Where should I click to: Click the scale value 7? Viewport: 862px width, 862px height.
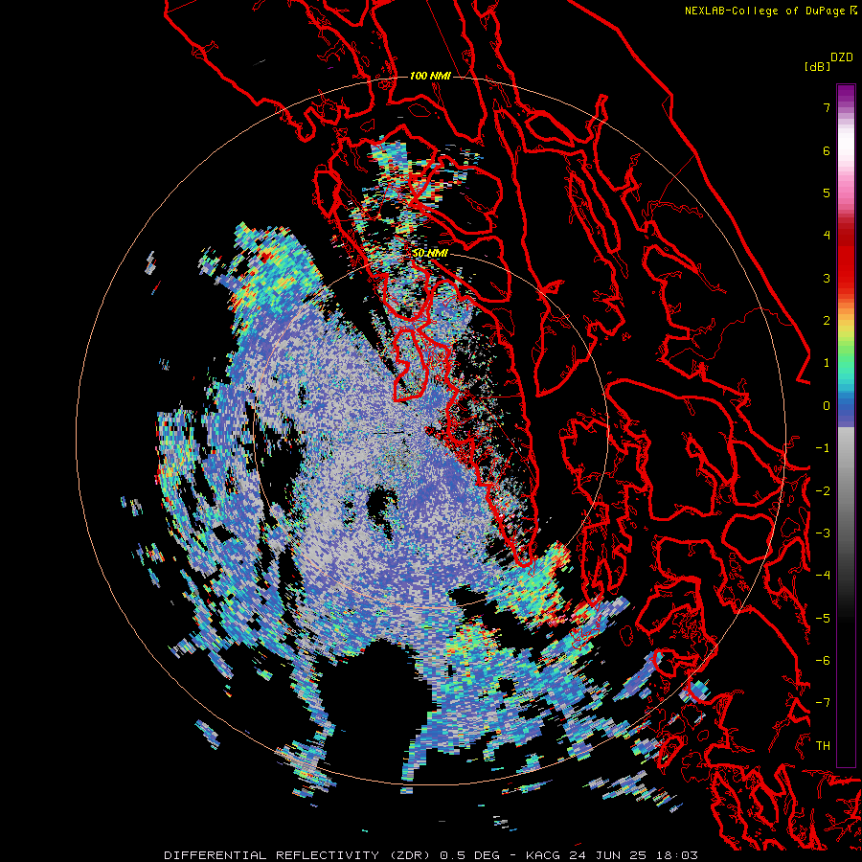pyautogui.click(x=827, y=107)
